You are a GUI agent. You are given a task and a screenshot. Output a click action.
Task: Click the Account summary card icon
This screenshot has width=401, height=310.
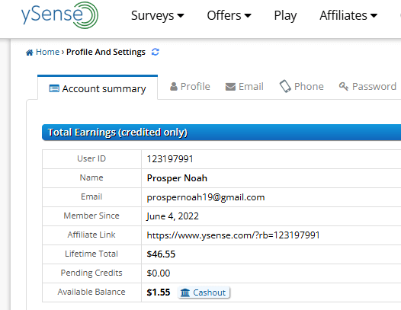(54, 88)
